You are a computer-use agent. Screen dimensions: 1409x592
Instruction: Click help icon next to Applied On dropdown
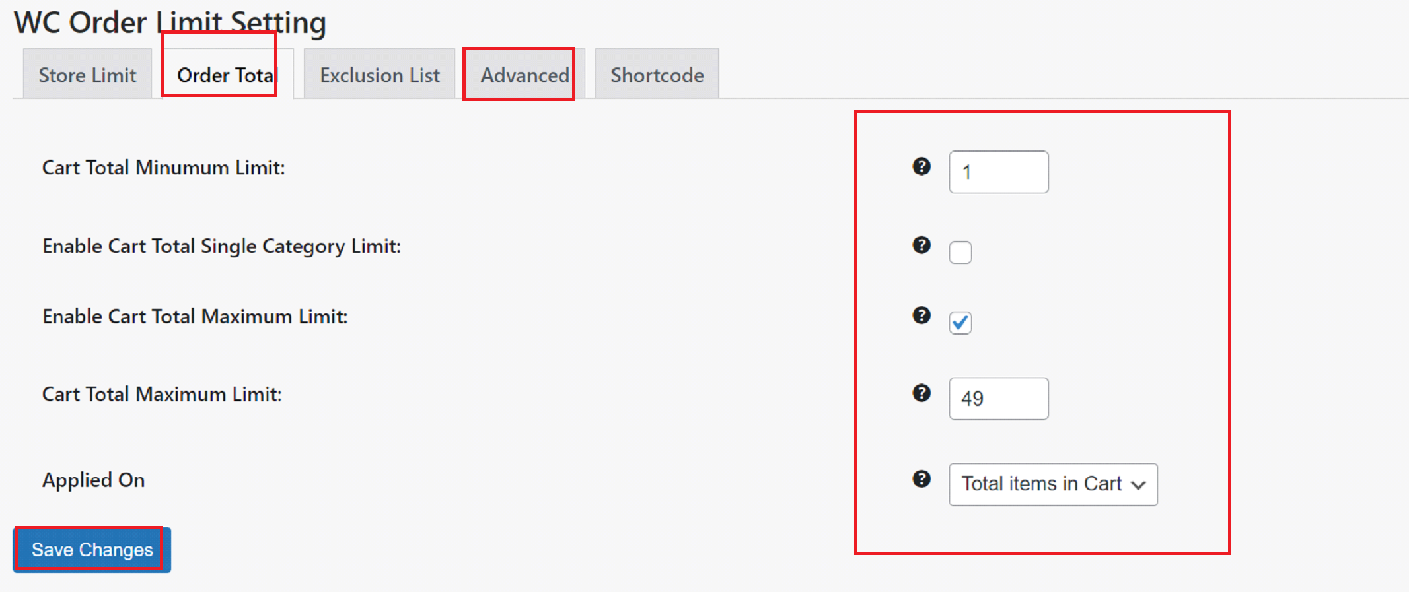tap(921, 478)
